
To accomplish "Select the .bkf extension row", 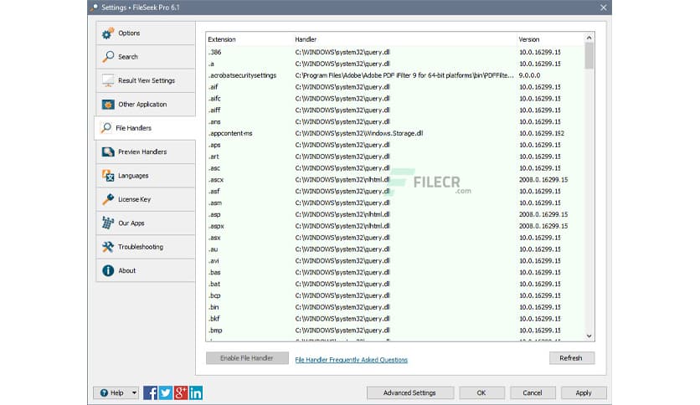I will [x=395, y=319].
